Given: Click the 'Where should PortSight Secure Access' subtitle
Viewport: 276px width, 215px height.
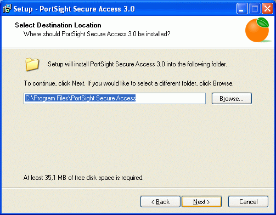Looking at the screenshot, I should click(x=97, y=34).
